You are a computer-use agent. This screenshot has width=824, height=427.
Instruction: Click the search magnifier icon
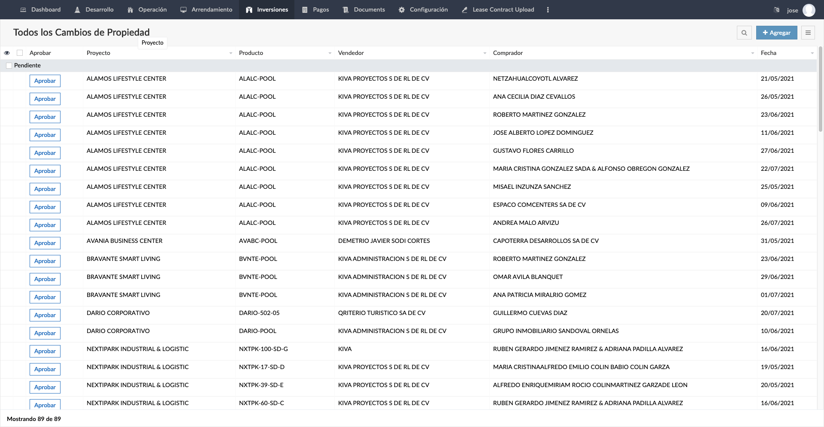point(744,33)
